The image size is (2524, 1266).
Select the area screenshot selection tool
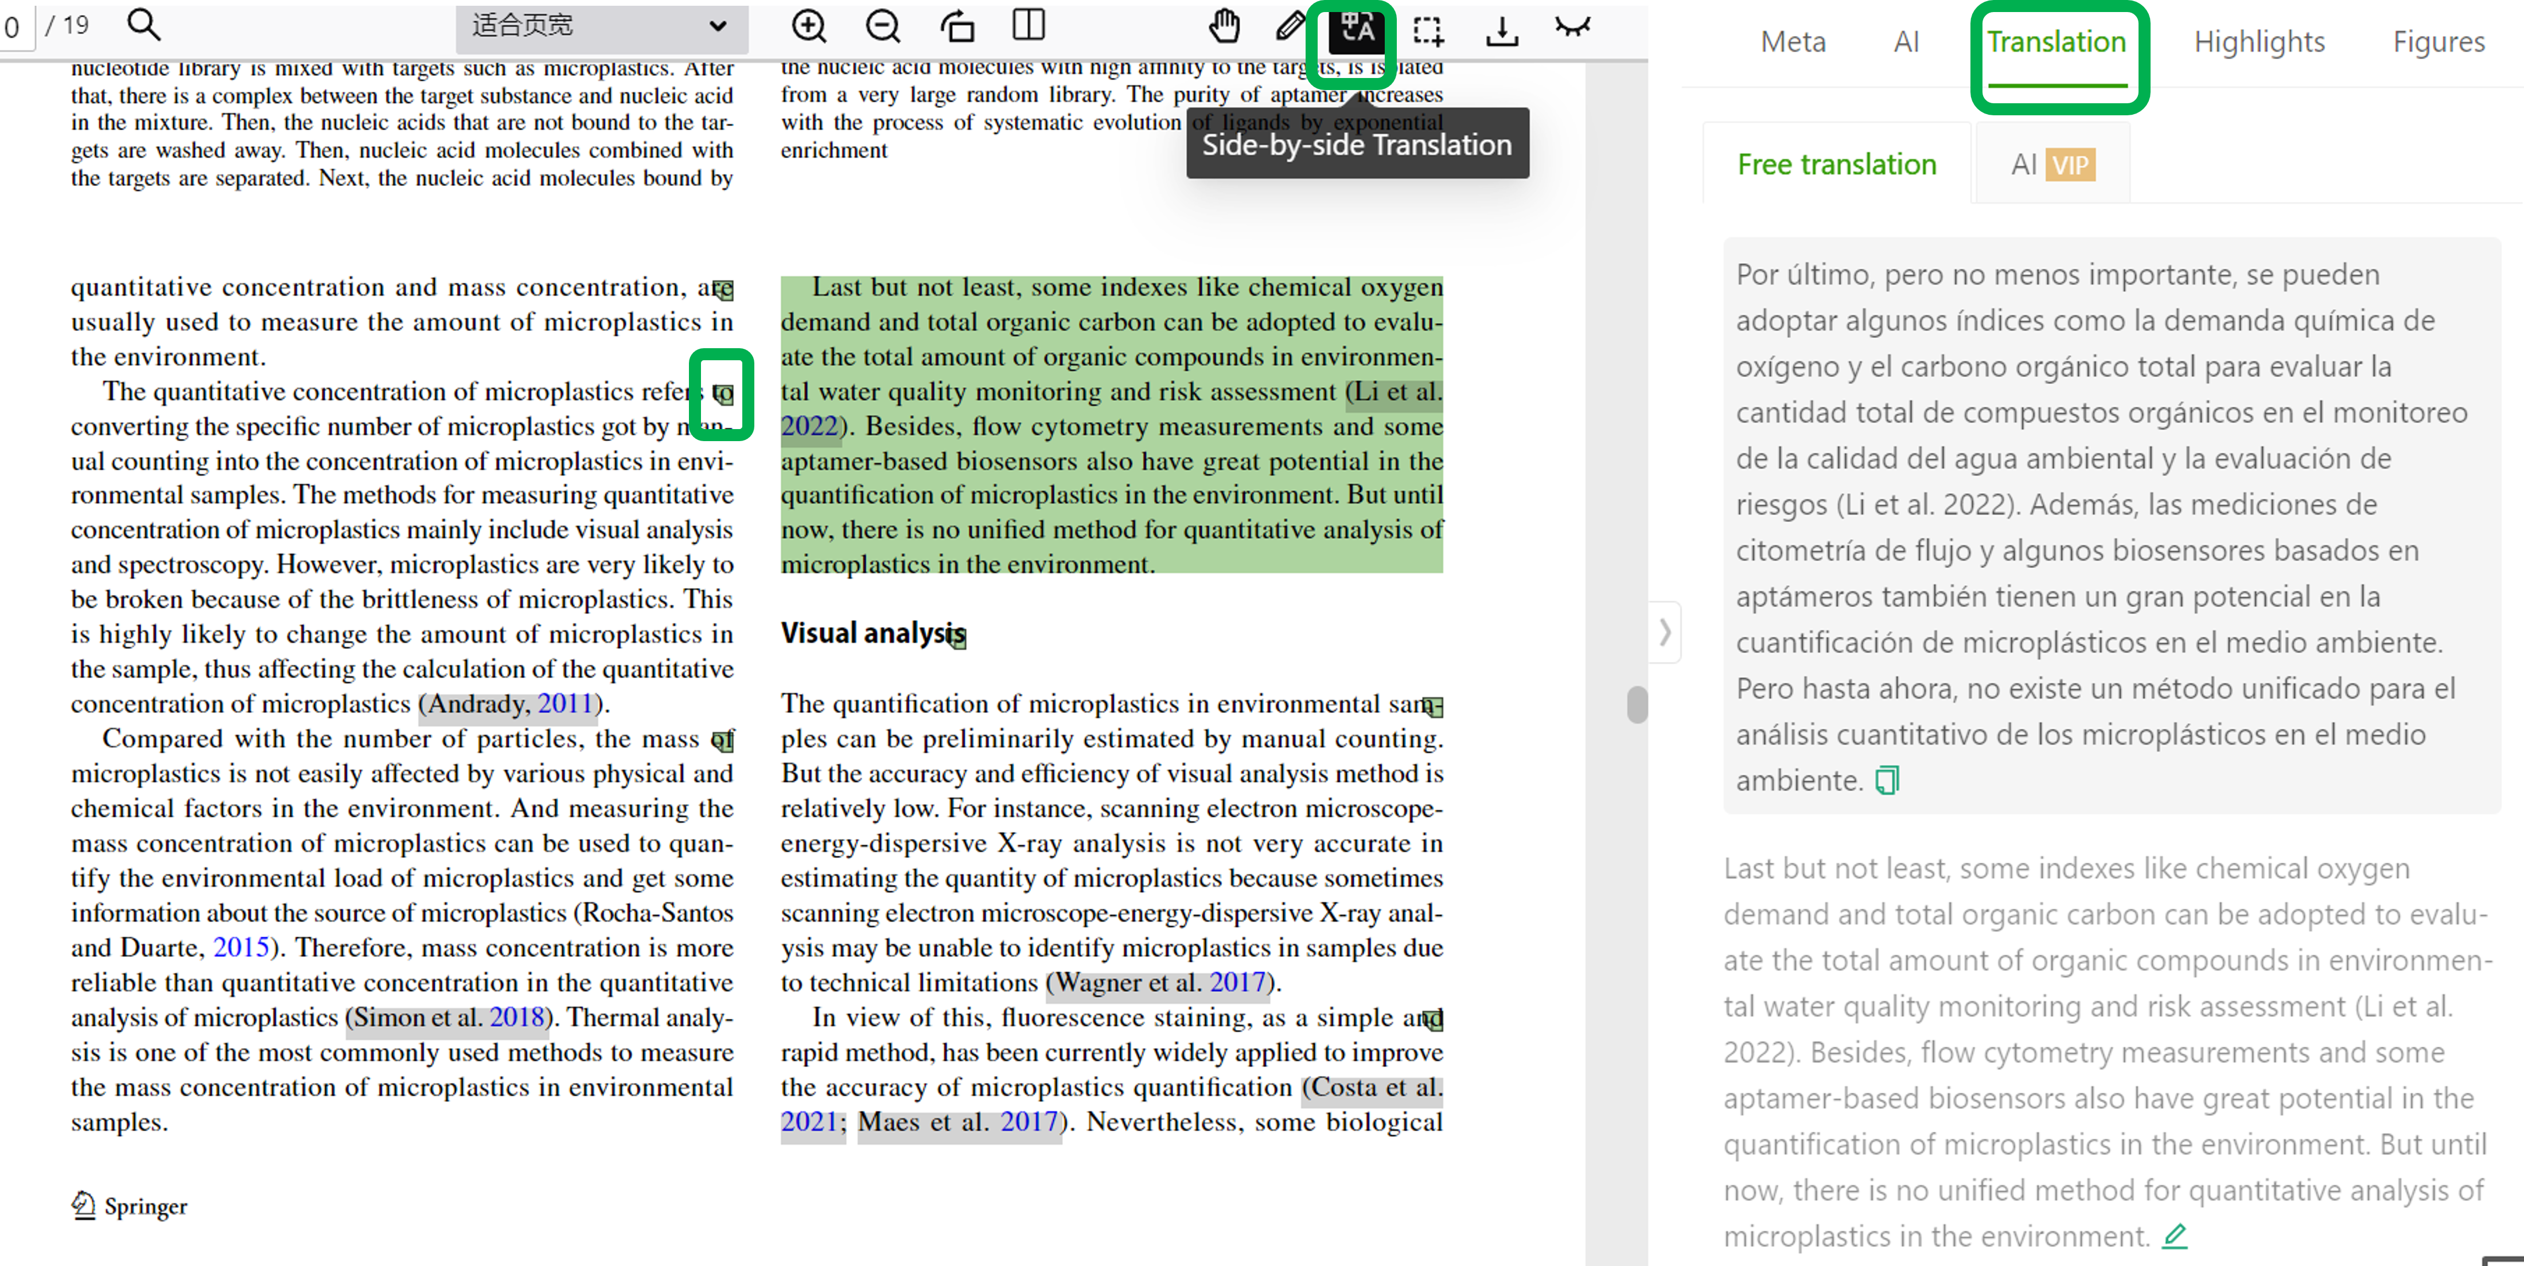[1428, 30]
